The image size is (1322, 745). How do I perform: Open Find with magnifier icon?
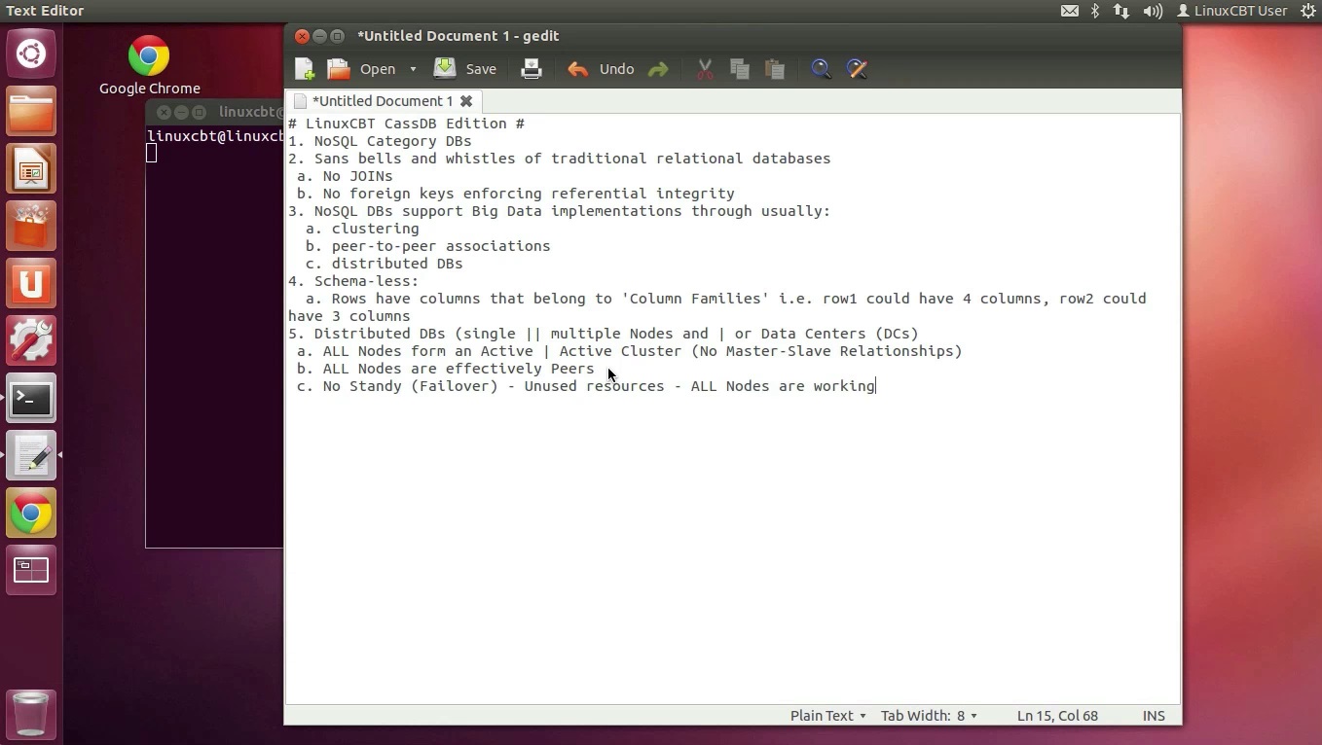[821, 69]
